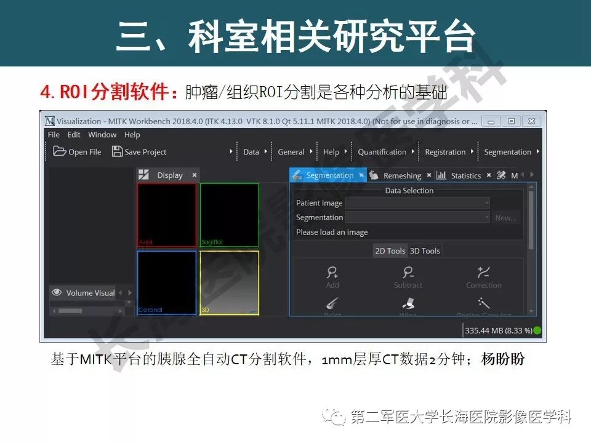Expand the Registration toolbar overflow arrow
This screenshot has height=443, width=591.
(472, 151)
